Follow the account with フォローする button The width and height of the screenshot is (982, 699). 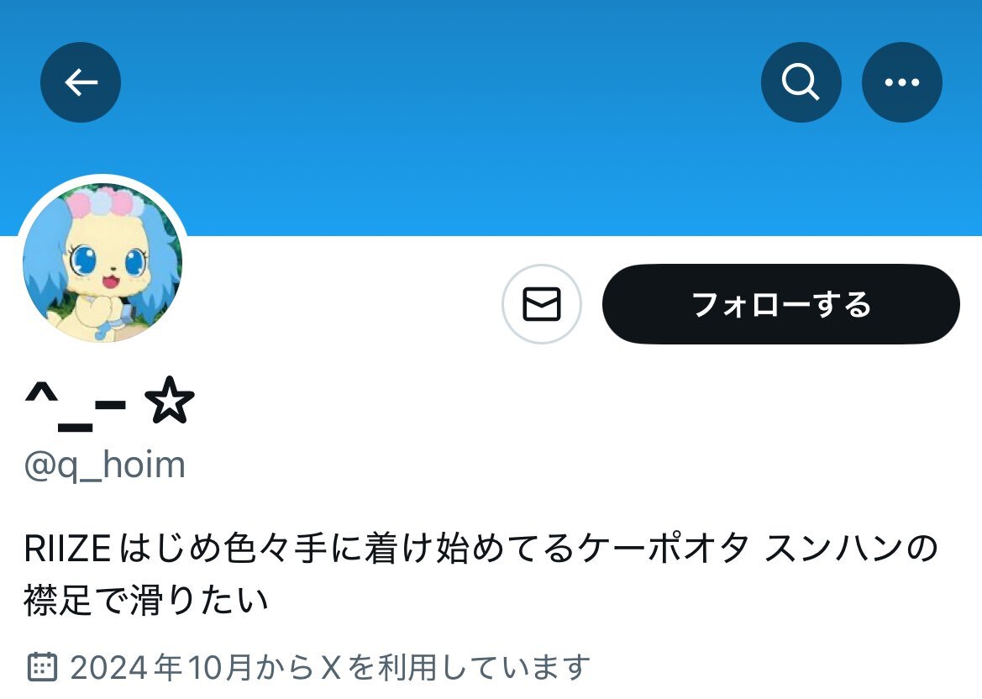coord(781,304)
